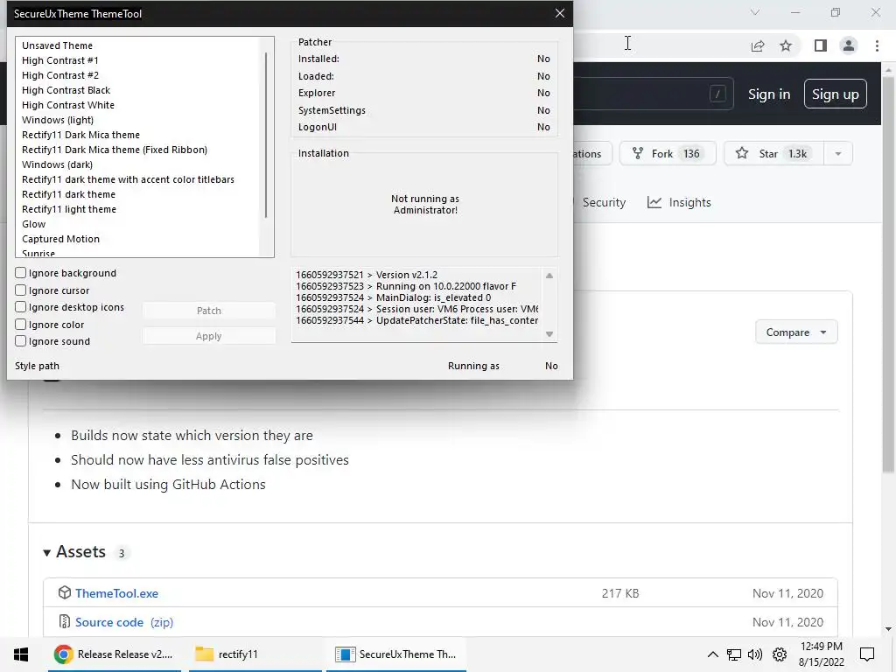Switch to Chrome Release taskbar item
The width and height of the screenshot is (896, 672).
click(x=115, y=654)
